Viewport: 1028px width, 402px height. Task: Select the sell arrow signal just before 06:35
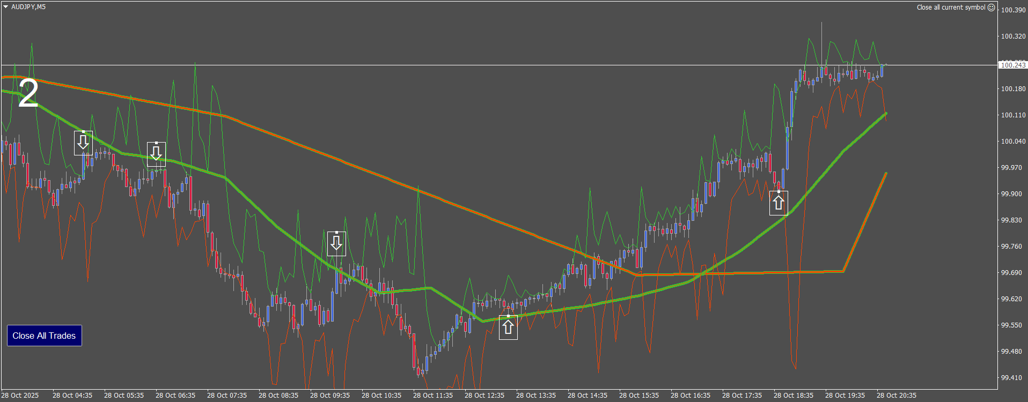(x=156, y=154)
